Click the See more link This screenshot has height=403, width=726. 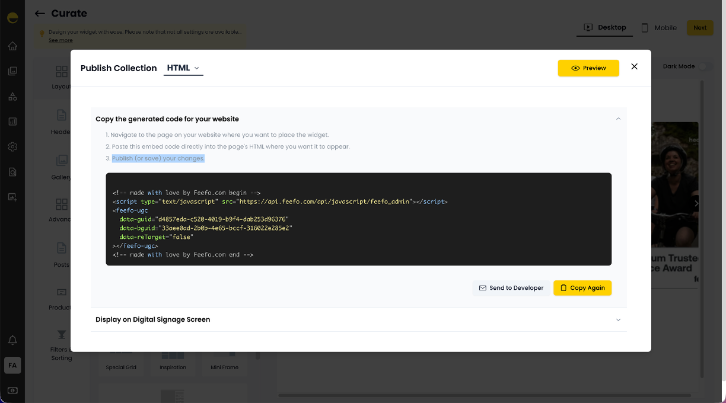pos(60,40)
